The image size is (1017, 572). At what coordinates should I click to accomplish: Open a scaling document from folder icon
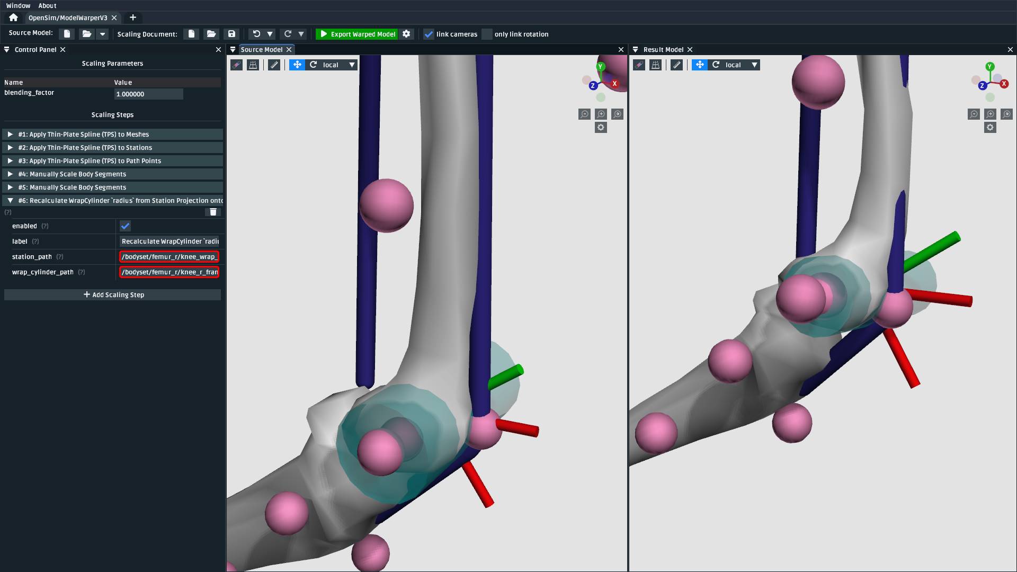click(211, 34)
